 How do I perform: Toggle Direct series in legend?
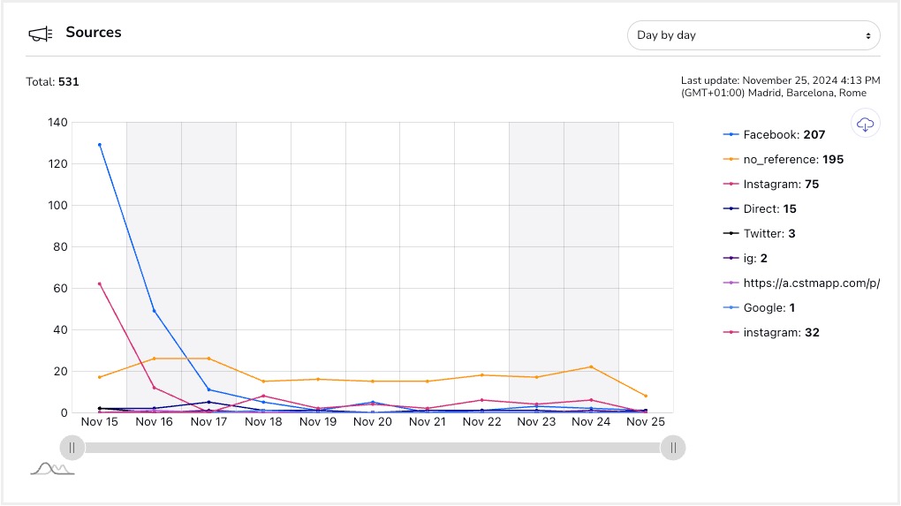pos(770,209)
